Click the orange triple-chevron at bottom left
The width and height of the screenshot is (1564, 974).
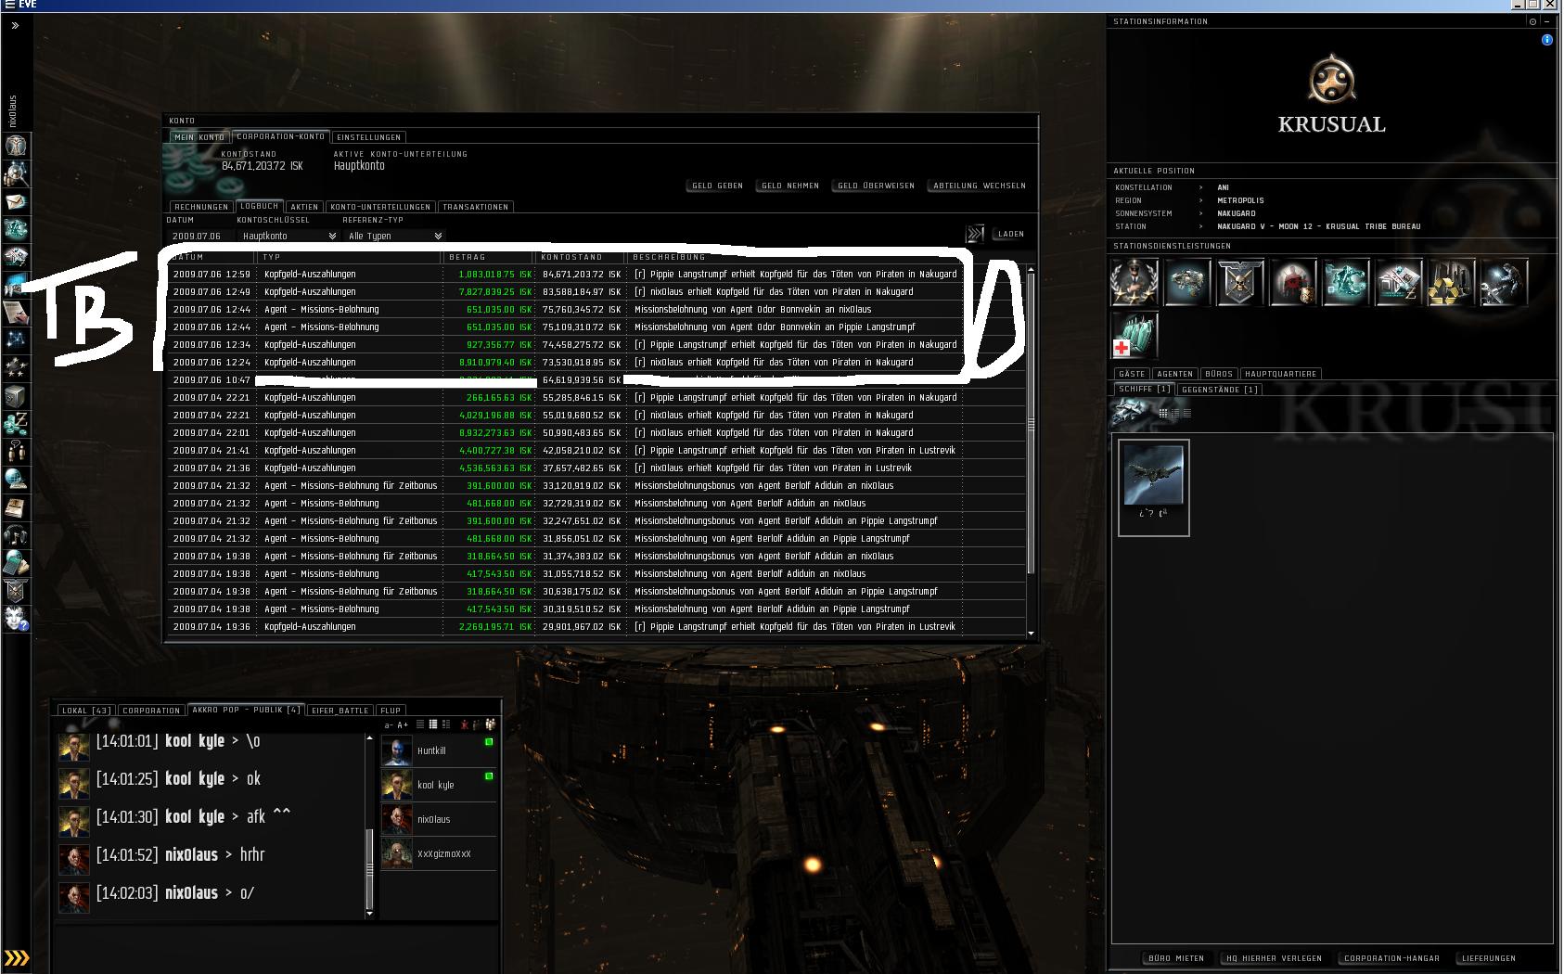17,957
